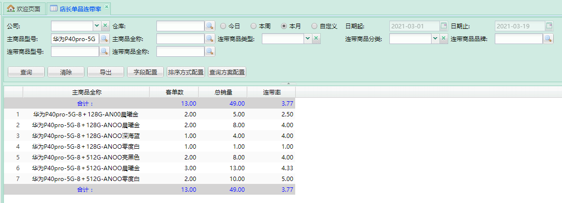Viewport: 562px width, 203px height.
Task: Select row 6 512G-ANOO晨曦金
Action: (x=150, y=168)
